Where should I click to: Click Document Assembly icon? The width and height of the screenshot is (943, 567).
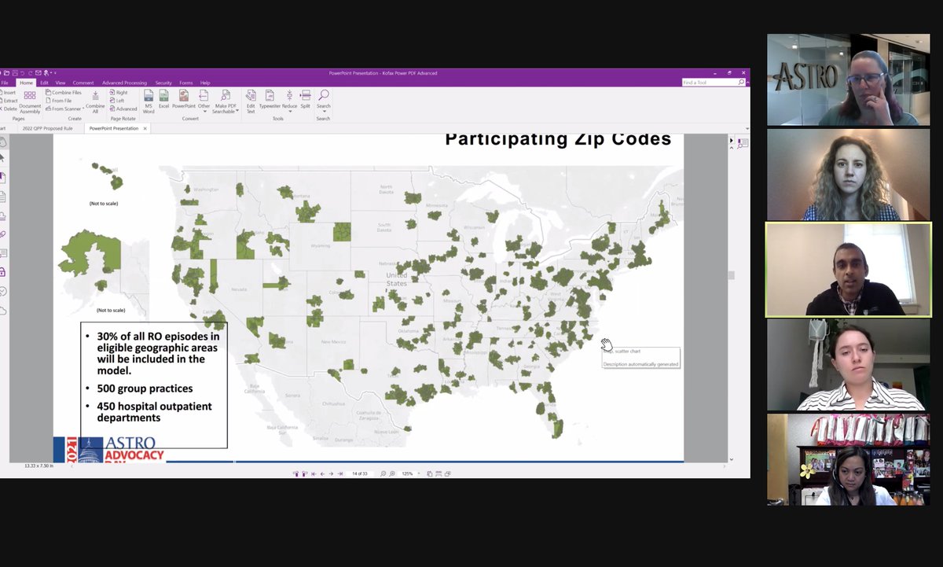tap(30, 101)
